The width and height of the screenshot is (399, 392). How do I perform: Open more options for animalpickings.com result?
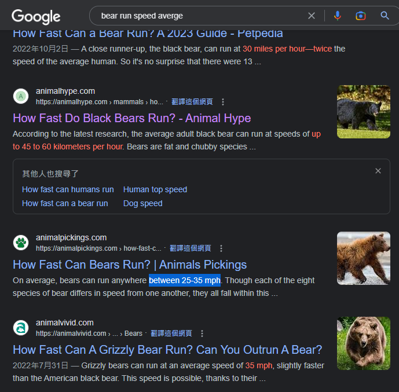click(221, 248)
